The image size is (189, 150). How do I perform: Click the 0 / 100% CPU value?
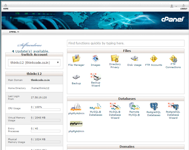(x=36, y=107)
